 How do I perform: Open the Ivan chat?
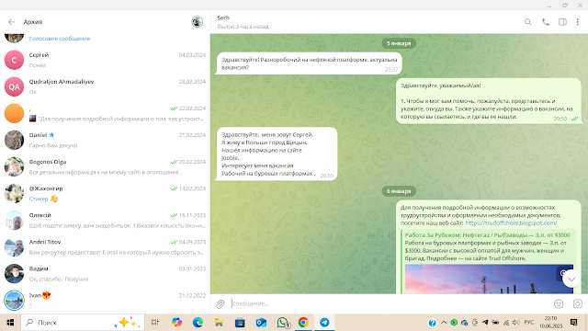(x=105, y=301)
